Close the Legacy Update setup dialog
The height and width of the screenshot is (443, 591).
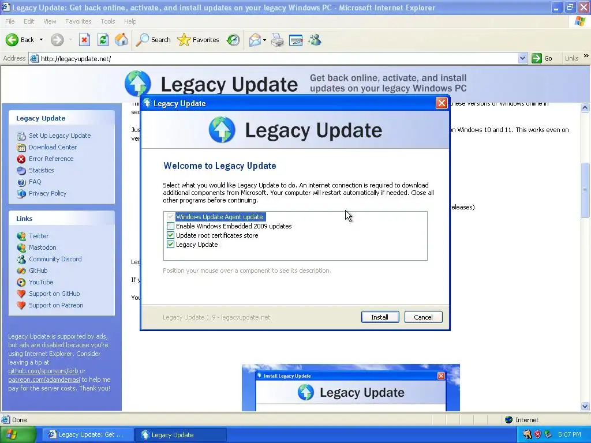coord(442,103)
